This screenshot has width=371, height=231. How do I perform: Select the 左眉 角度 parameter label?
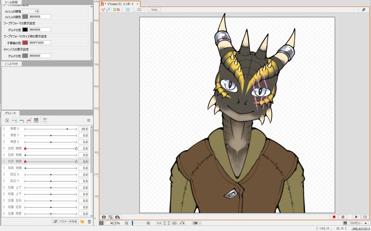click(14, 214)
